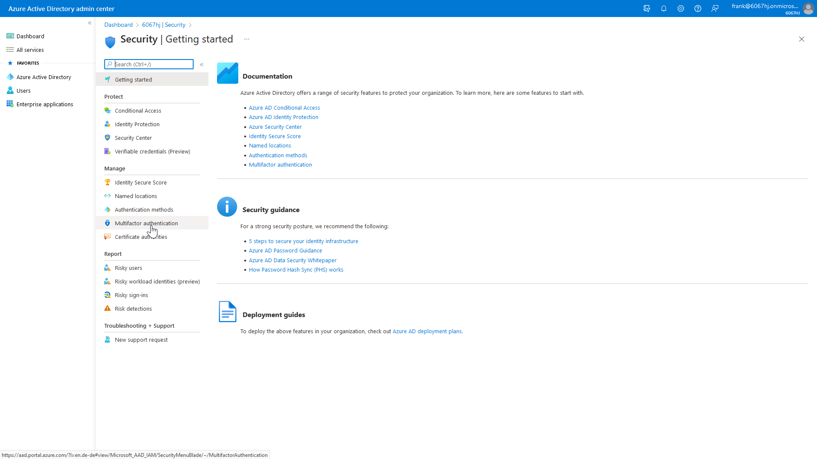Click the account avatar for frank@6067hj
This screenshot has width=817, height=459.
click(808, 8)
